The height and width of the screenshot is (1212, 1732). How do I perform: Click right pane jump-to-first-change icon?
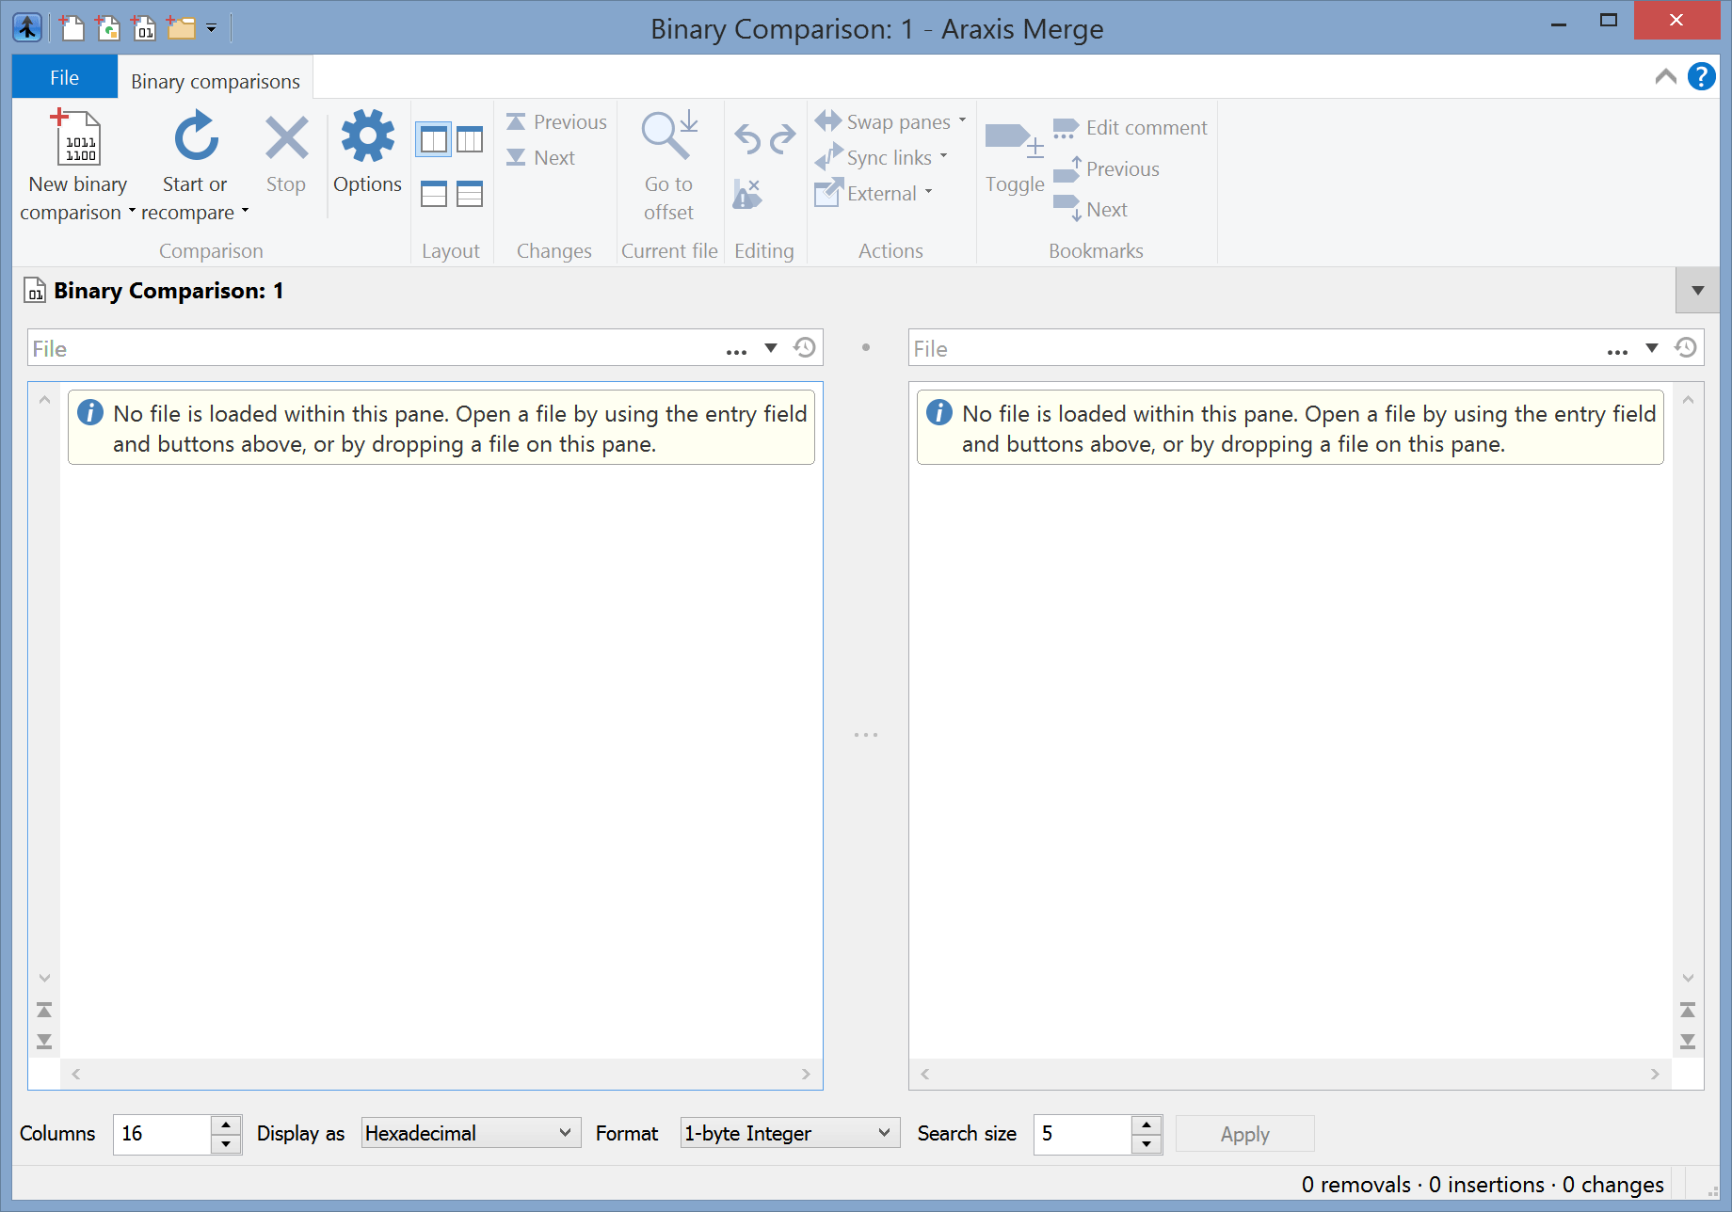(1688, 1010)
